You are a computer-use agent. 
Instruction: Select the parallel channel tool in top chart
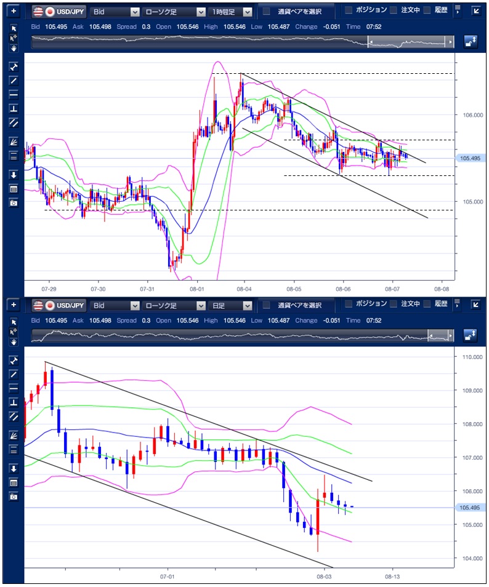coord(14,122)
